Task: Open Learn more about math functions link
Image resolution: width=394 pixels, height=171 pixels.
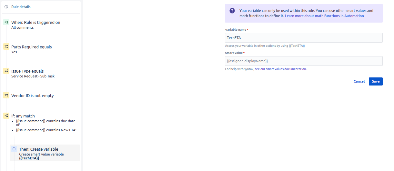Action: [324, 16]
